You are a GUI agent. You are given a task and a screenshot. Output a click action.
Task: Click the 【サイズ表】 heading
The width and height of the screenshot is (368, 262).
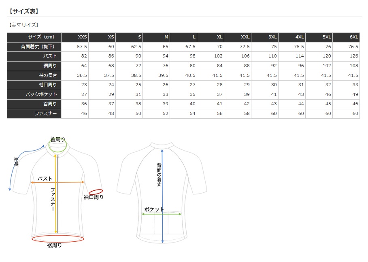point(23,11)
